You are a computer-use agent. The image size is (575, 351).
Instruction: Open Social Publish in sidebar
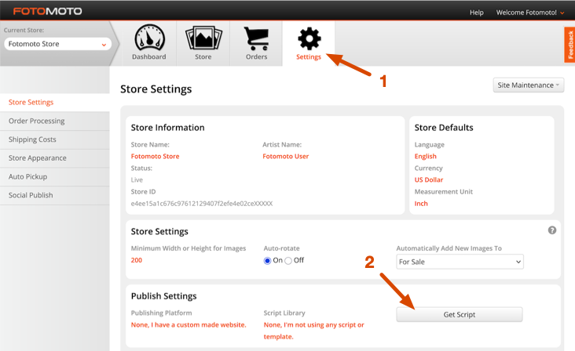pyautogui.click(x=55, y=195)
